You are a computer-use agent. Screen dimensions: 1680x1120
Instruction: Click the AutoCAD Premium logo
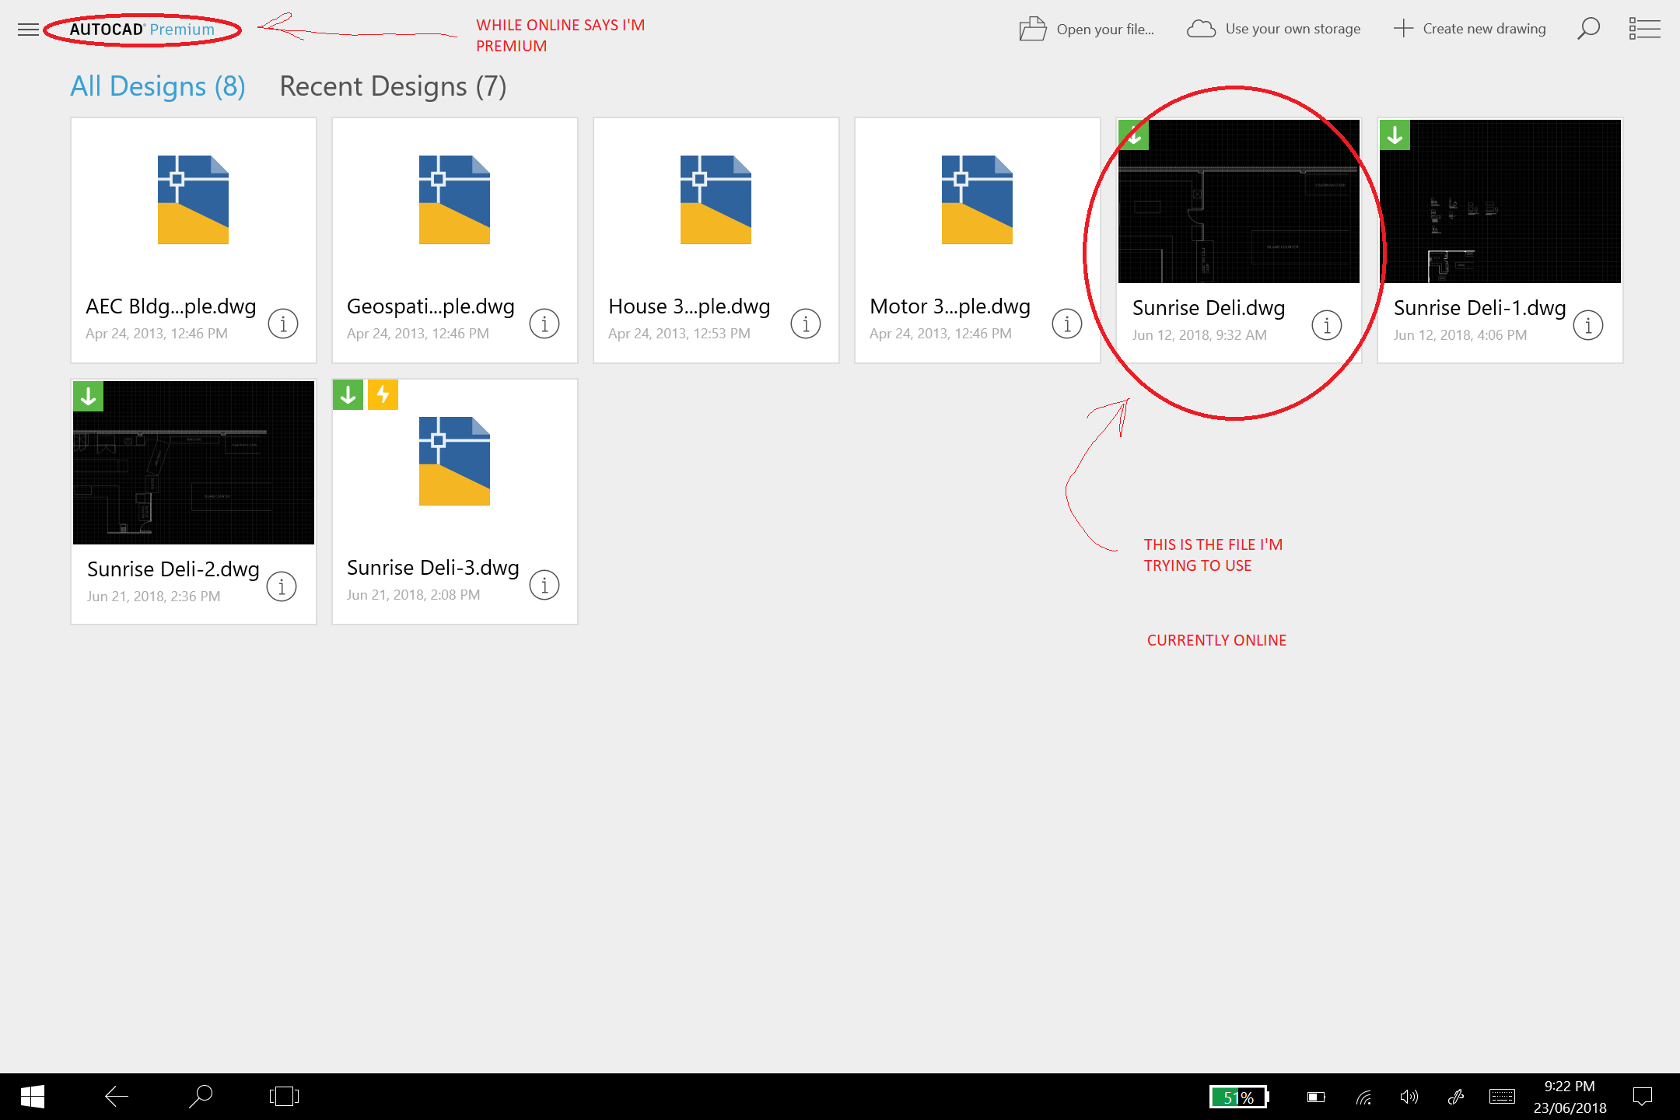(142, 30)
